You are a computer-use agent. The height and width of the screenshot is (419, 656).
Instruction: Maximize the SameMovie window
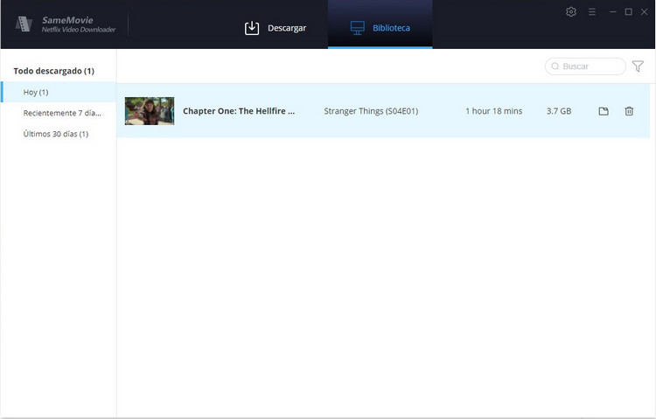[628, 12]
